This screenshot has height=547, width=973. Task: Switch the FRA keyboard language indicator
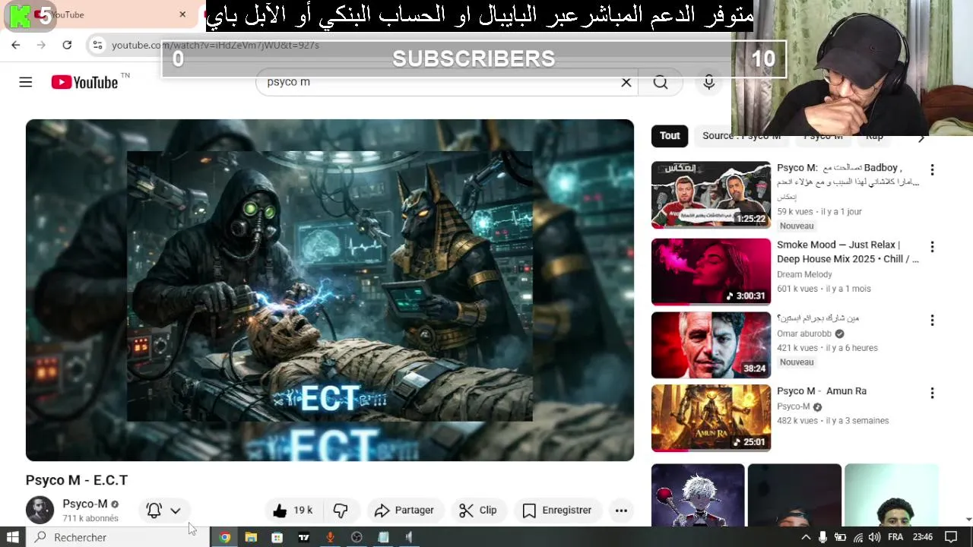(896, 537)
